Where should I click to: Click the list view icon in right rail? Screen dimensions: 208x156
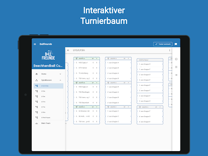176,75
